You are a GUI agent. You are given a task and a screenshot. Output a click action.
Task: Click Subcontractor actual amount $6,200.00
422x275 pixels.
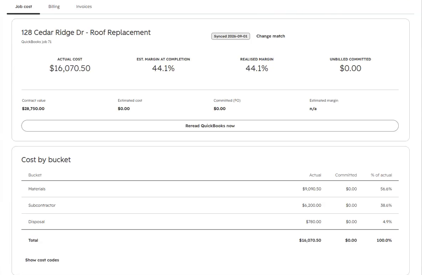pos(312,206)
